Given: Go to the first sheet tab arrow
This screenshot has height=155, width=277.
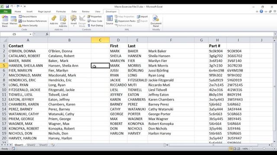Looking at the screenshot, I should tap(2, 145).
